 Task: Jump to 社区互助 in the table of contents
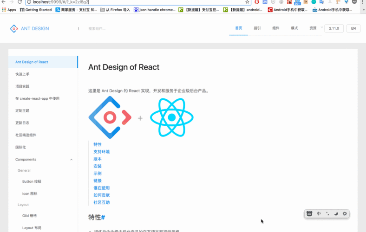pos(102,202)
